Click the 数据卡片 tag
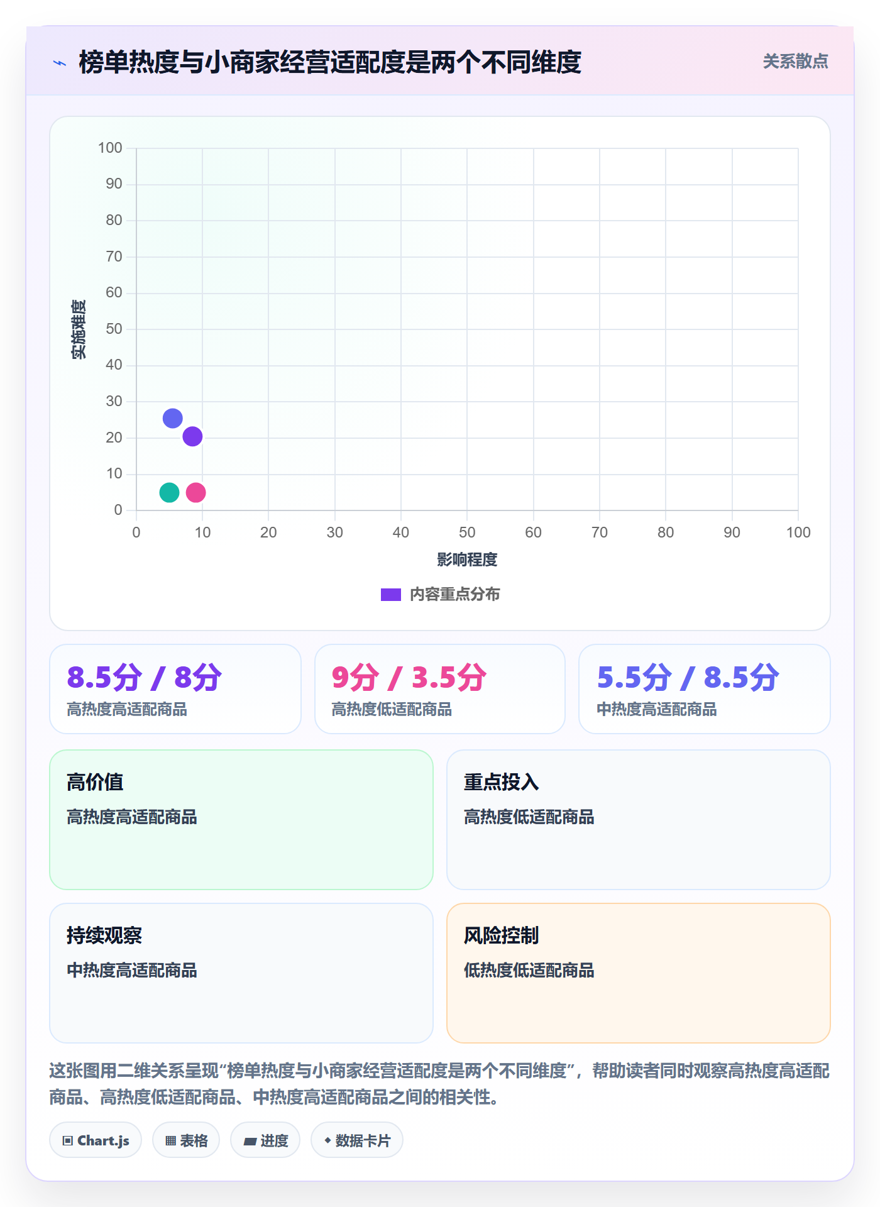The image size is (880, 1207). click(x=357, y=1140)
